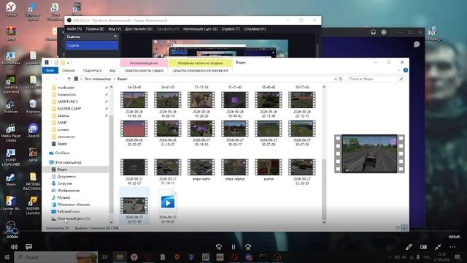The image size is (467, 263).
Task: Click the pencil edit icon in the player
Action: click(x=409, y=247)
